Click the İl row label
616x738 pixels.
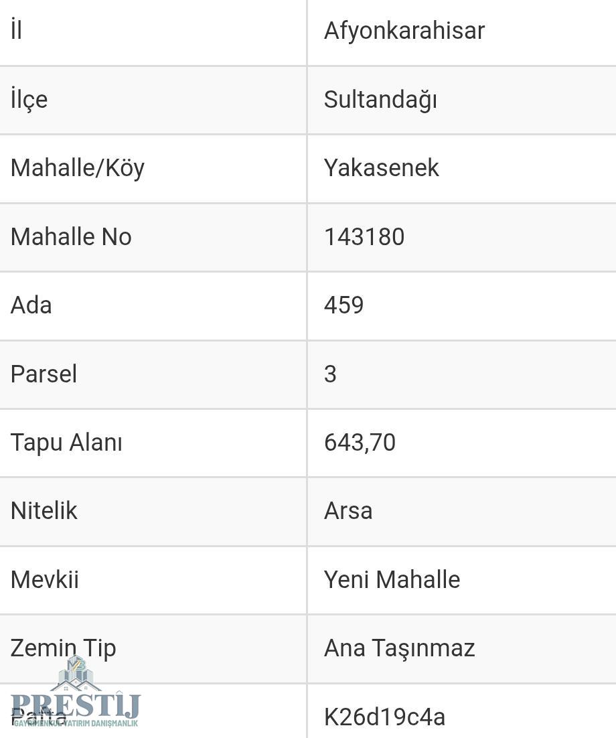tap(16, 30)
